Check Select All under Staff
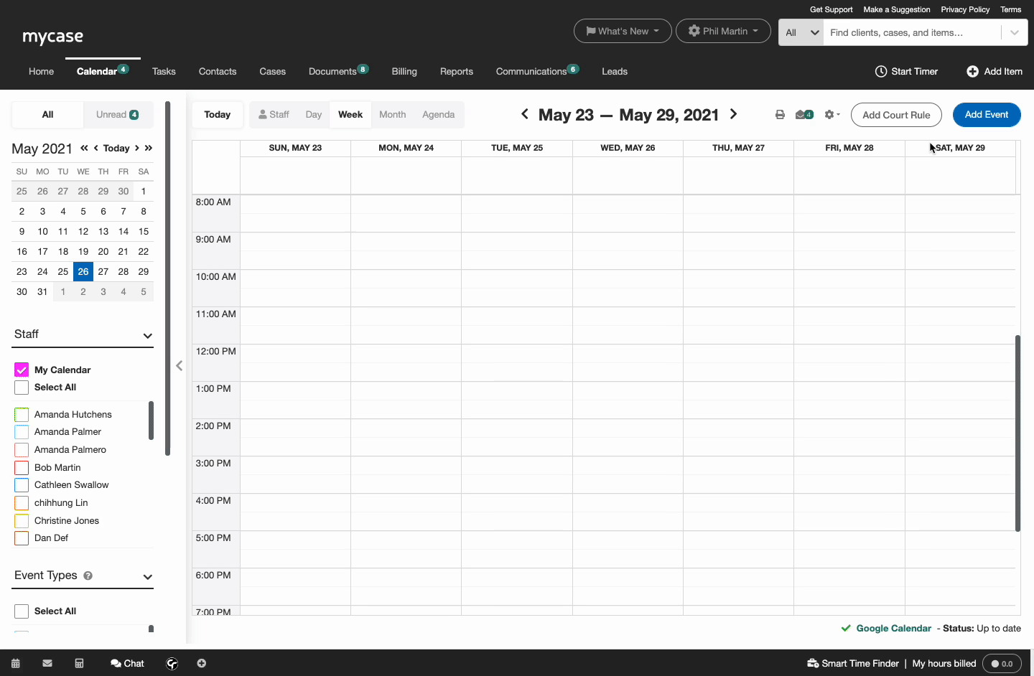The width and height of the screenshot is (1034, 676). click(22, 388)
